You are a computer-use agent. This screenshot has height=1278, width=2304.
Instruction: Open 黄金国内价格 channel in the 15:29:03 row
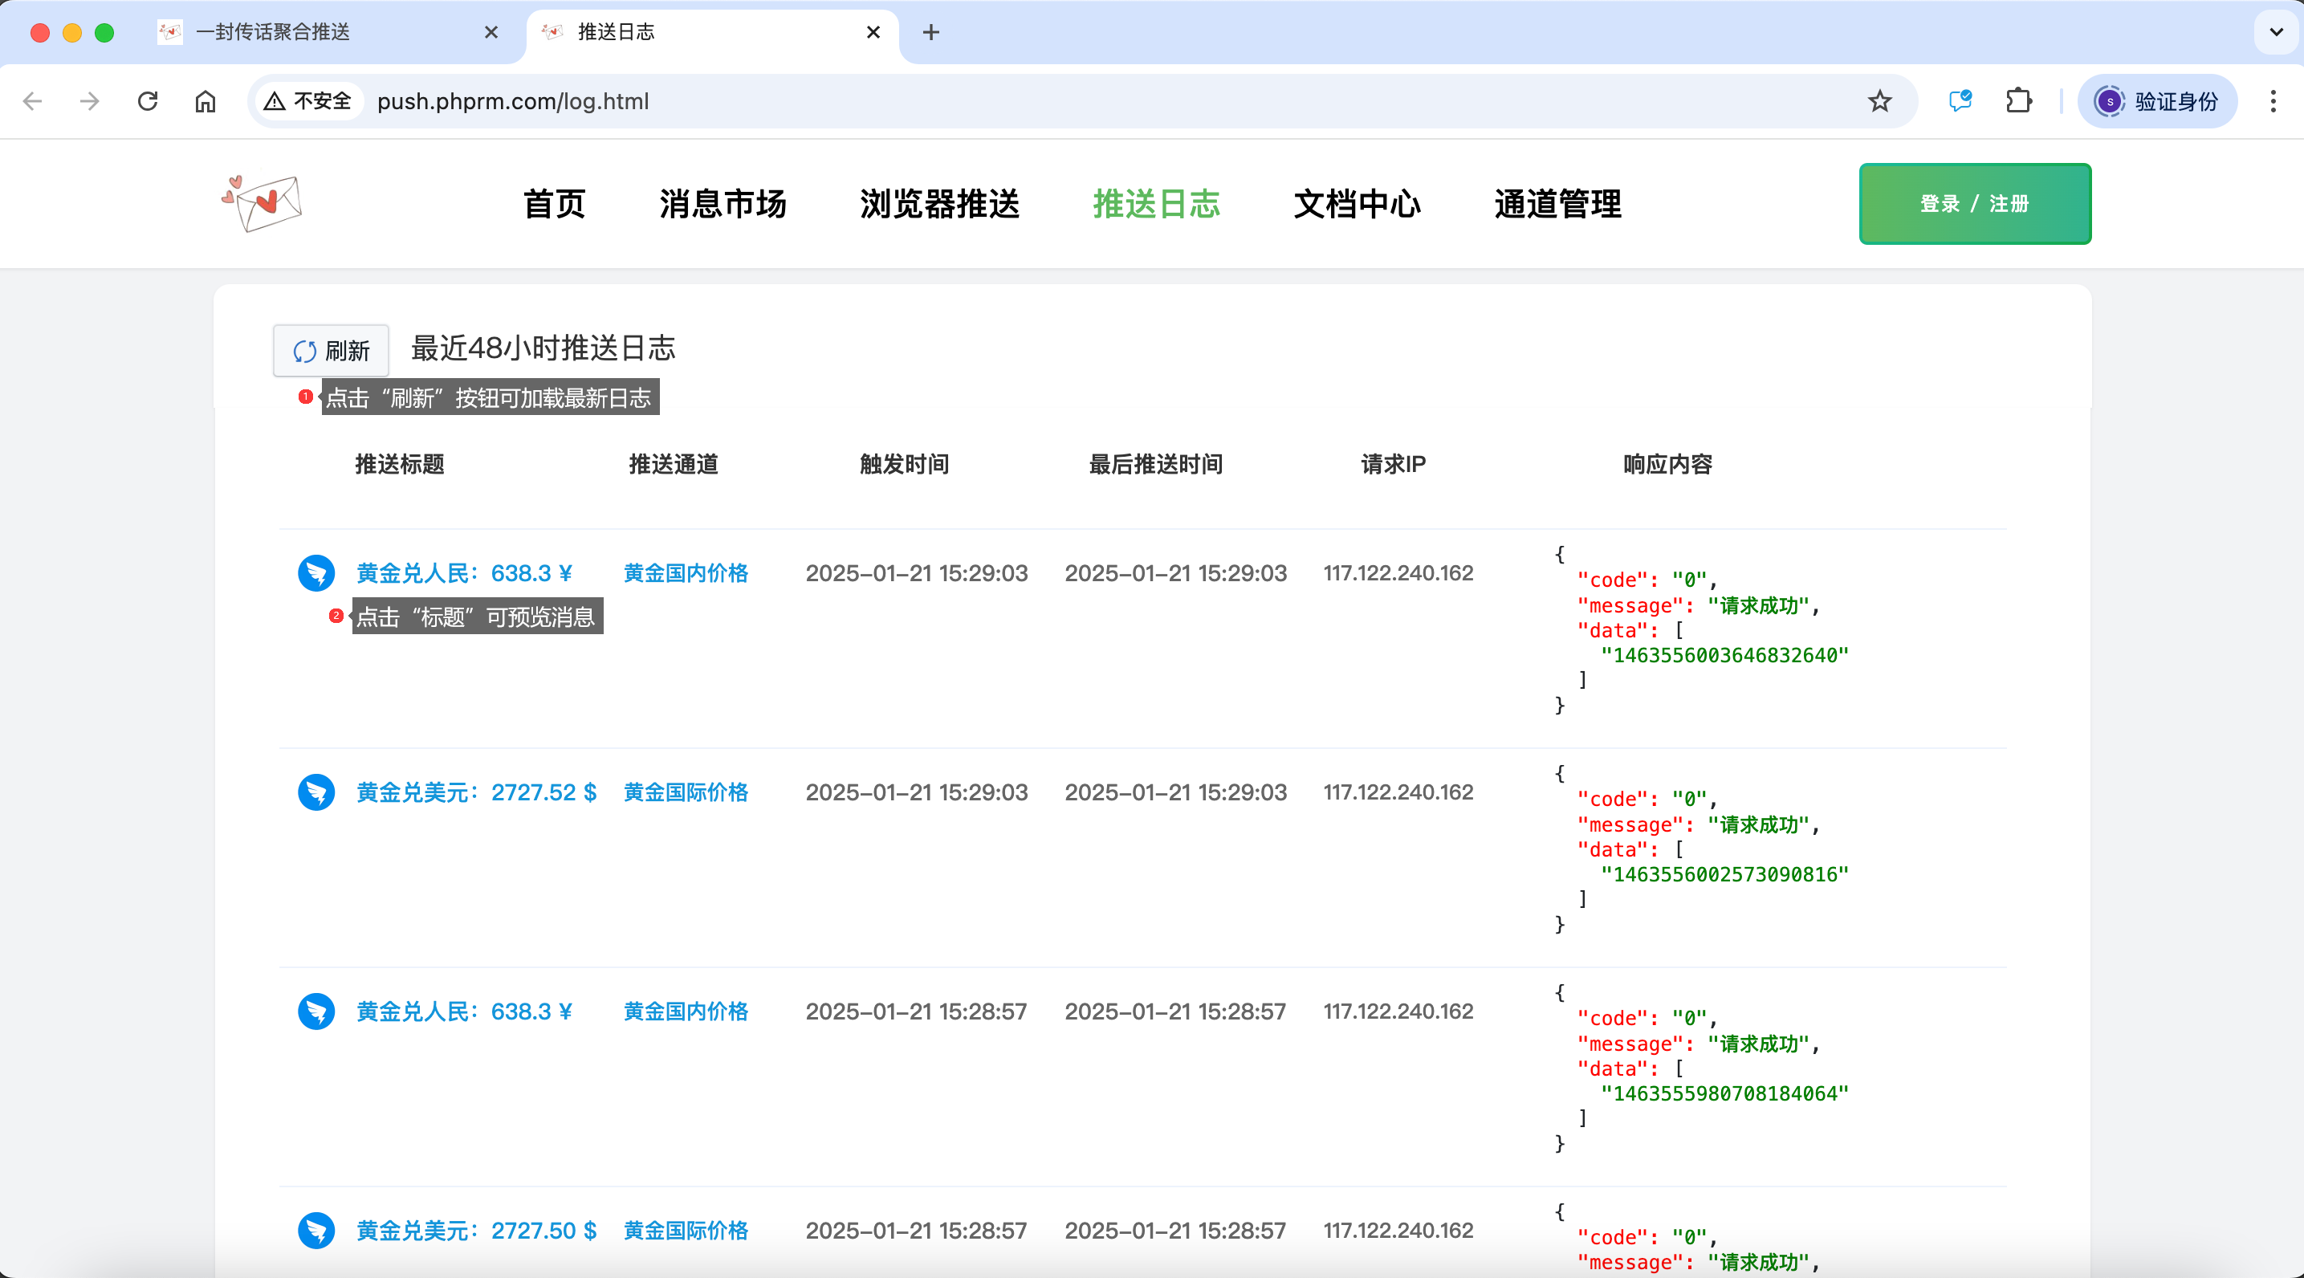686,573
